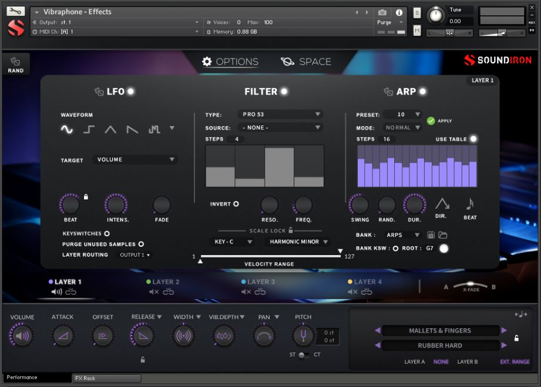Switch to the FX Rack tab
This screenshot has height=387, width=541.
[106, 378]
